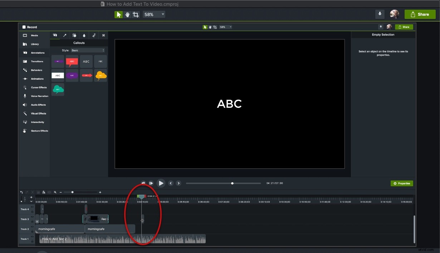
Task: Open the Style dropdown showing Basic
Action: (x=88, y=50)
